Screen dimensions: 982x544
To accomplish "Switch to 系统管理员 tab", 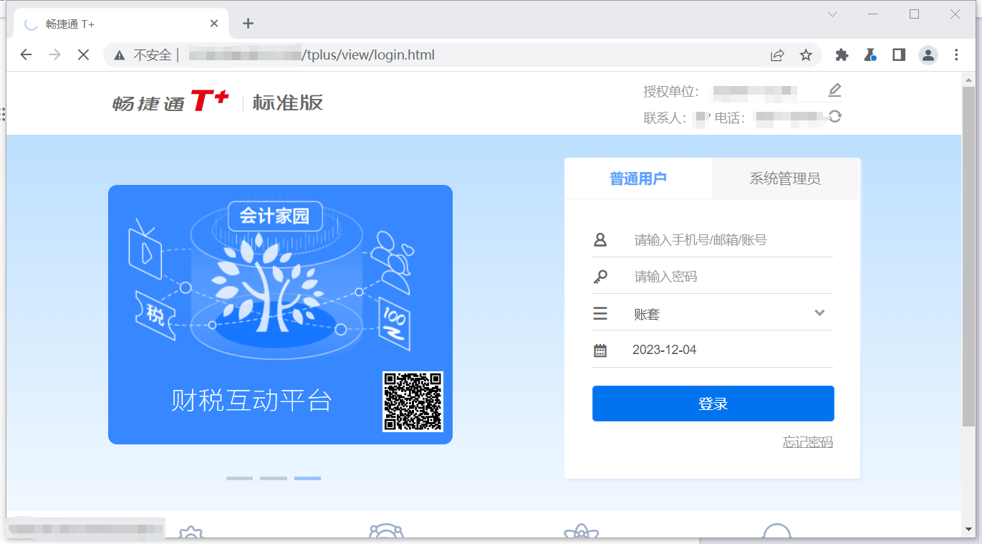I will [785, 178].
